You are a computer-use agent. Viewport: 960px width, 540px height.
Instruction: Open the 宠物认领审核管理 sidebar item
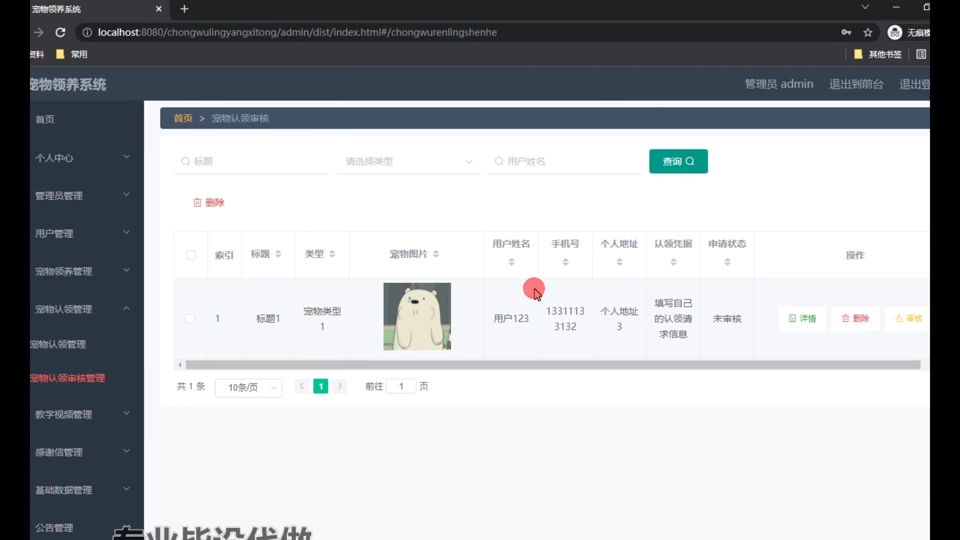pos(67,378)
